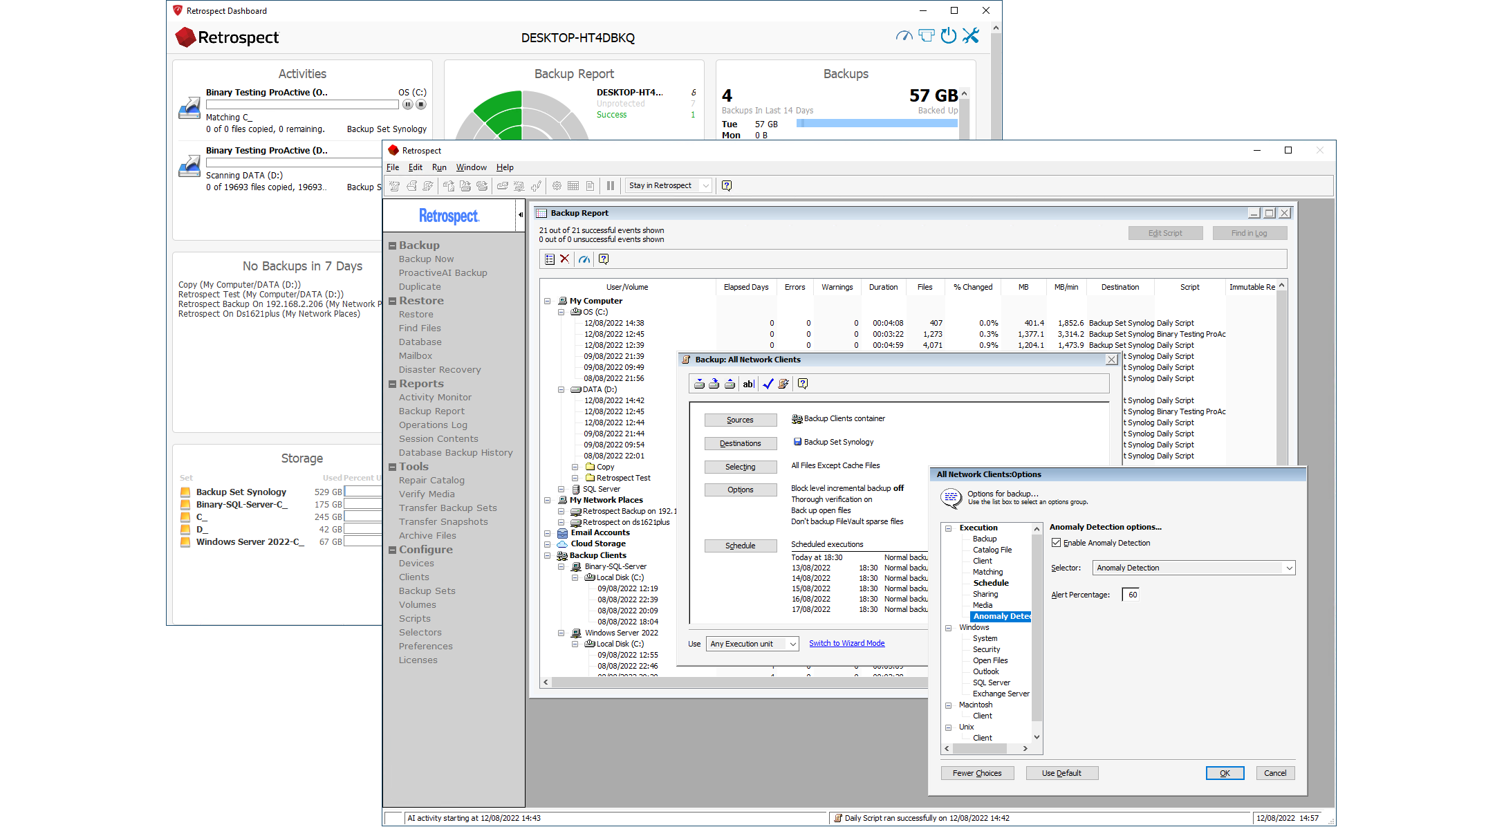The image size is (1486, 836).
Task: Collapse the Macintosh options group
Action: (949, 705)
